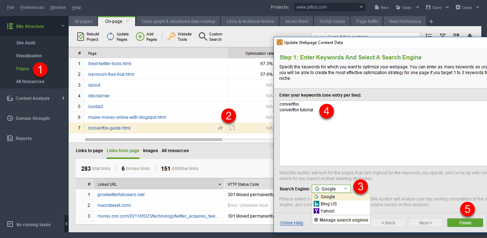Select Google from search engine list
The height and width of the screenshot is (238, 487).
pos(341,196)
